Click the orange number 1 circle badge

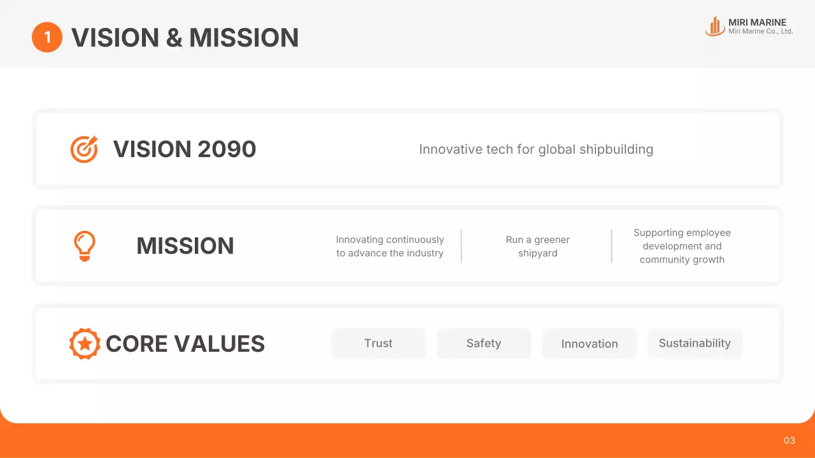pos(47,38)
